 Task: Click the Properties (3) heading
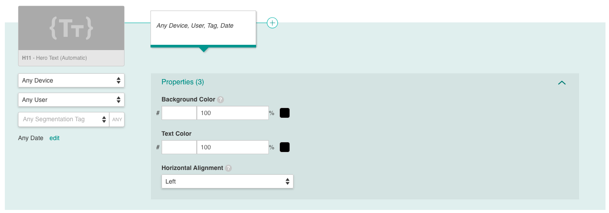tap(183, 82)
